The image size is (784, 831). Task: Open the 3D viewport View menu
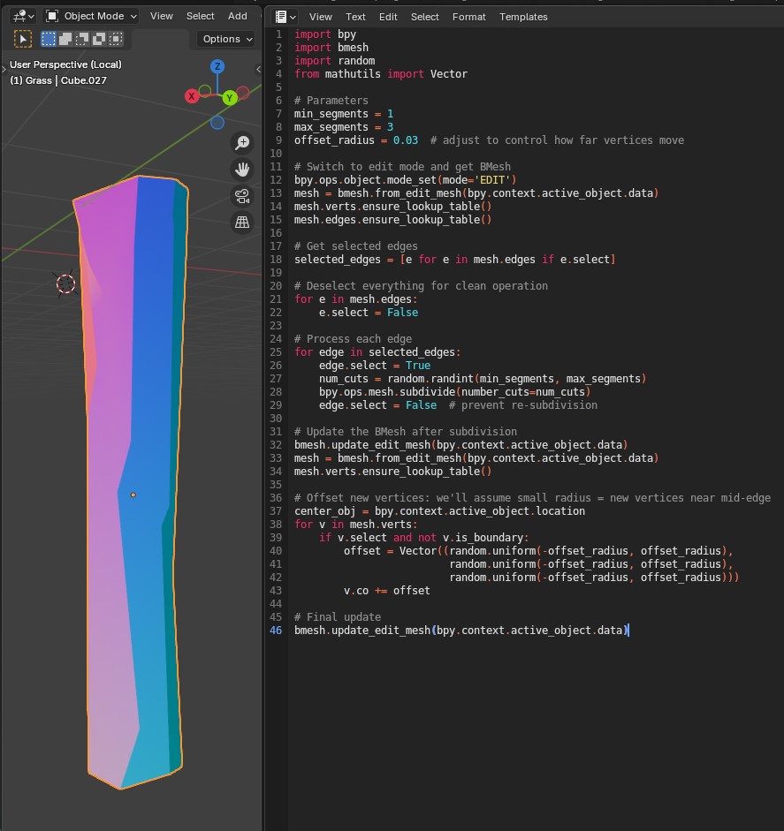pos(161,17)
